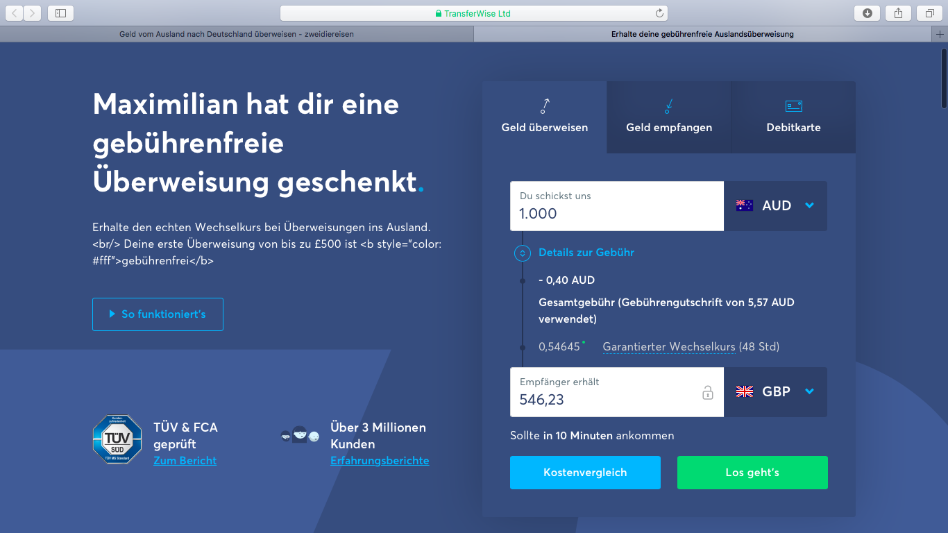Viewport: 948px width, 533px height.
Task: Click the receive-money arrow icon
Action: (669, 106)
